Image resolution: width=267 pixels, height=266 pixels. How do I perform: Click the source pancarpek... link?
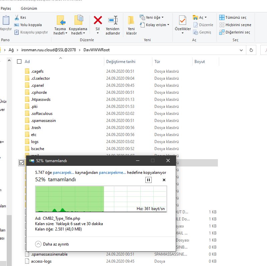tap(63, 173)
